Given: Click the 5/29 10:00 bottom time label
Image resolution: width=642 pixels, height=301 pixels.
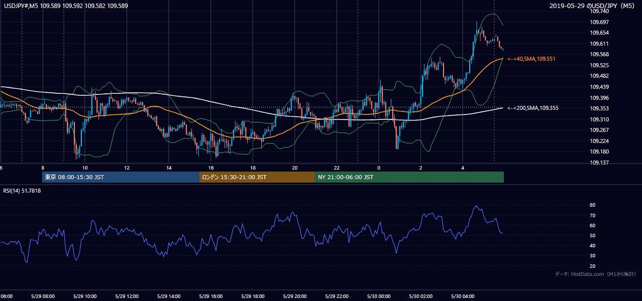Looking at the screenshot, I should coord(84,296).
